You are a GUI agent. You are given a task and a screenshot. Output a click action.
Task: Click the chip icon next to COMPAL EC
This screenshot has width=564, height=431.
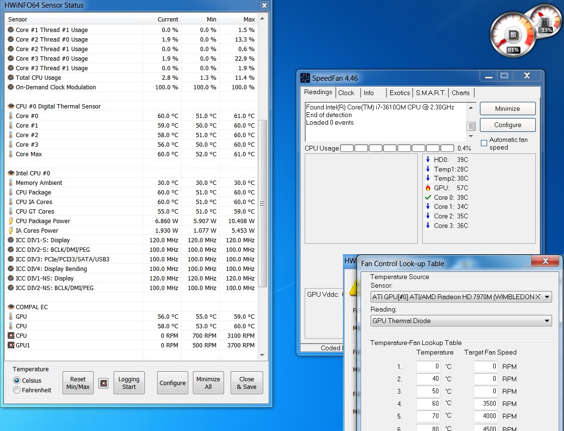11,307
